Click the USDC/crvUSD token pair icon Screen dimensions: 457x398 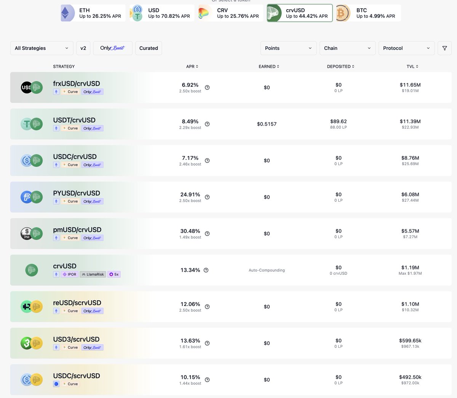[x=31, y=161]
